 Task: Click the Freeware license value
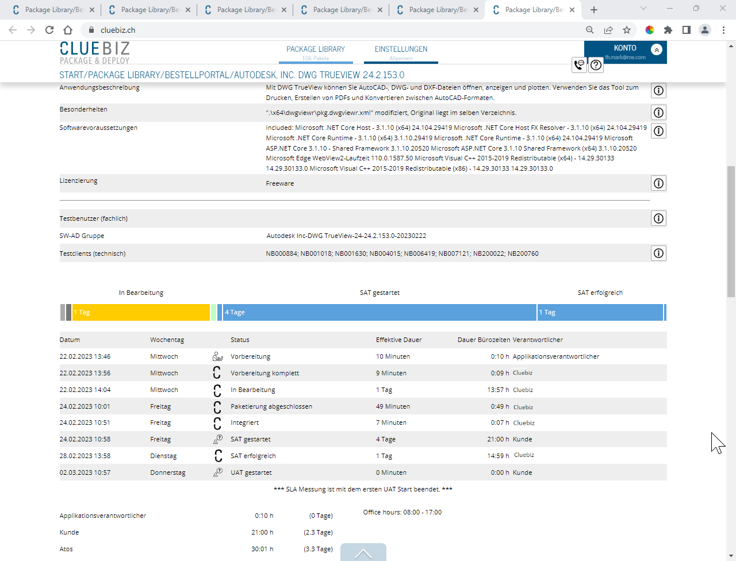click(x=279, y=183)
